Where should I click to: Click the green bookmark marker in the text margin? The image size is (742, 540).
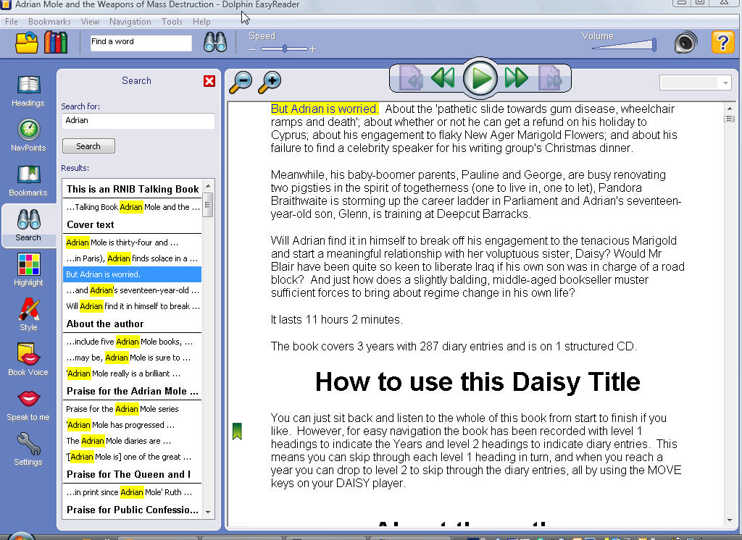coord(237,431)
